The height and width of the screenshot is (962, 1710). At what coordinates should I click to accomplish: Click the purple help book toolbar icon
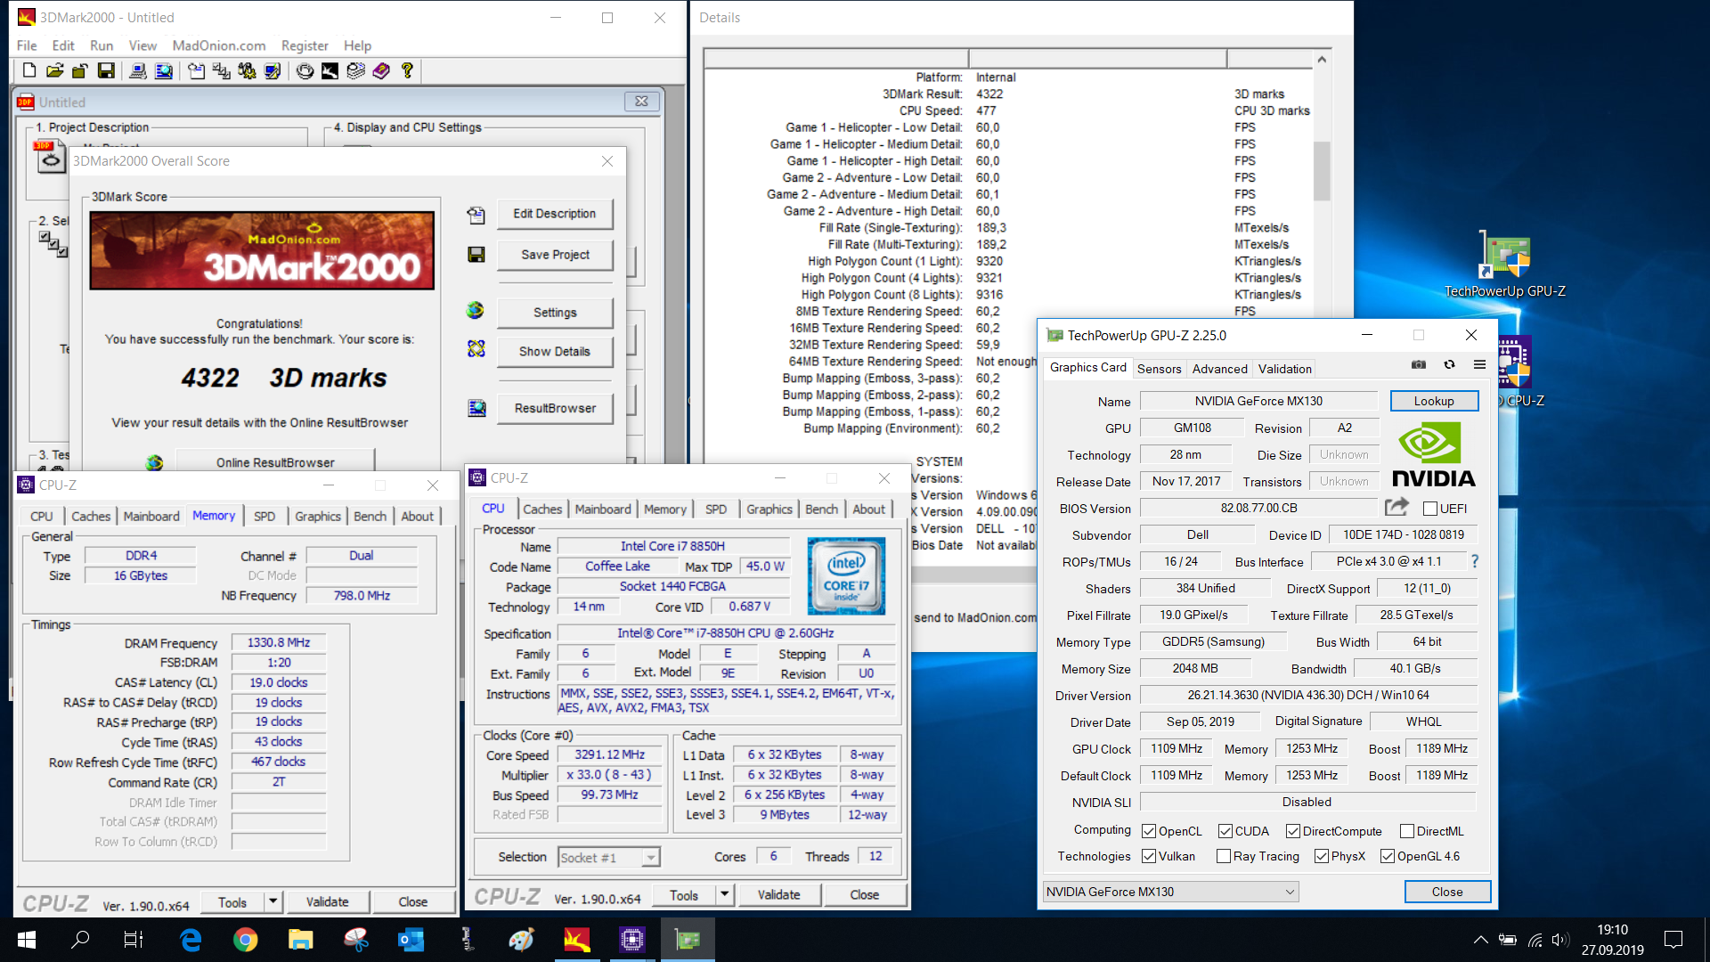(x=381, y=71)
